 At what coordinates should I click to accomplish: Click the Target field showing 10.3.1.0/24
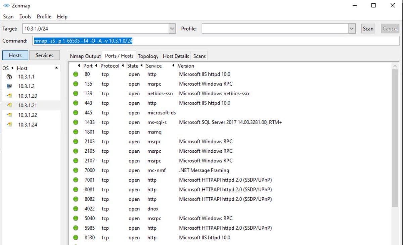tap(96, 29)
